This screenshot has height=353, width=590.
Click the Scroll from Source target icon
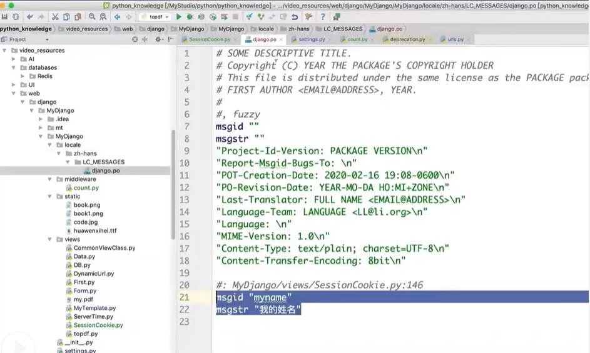pos(135,39)
